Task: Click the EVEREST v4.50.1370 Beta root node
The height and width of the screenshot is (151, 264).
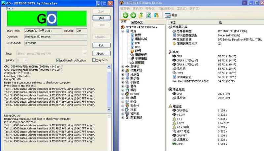Action: tap(141, 27)
